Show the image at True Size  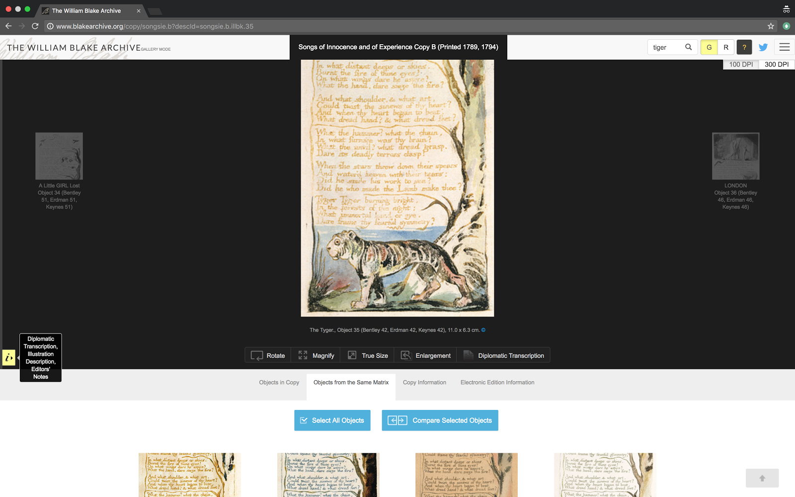368,355
